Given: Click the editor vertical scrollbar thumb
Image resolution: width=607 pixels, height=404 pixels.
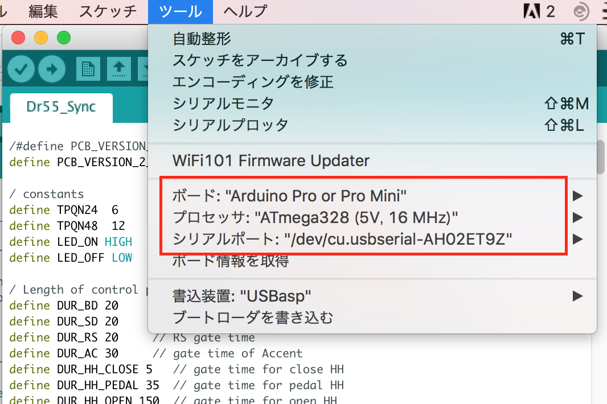Looking at the screenshot, I should point(601,157).
